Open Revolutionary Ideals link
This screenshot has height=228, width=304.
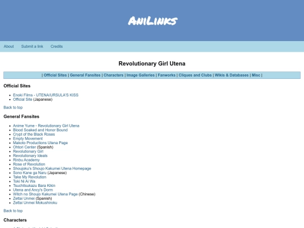pos(30,156)
